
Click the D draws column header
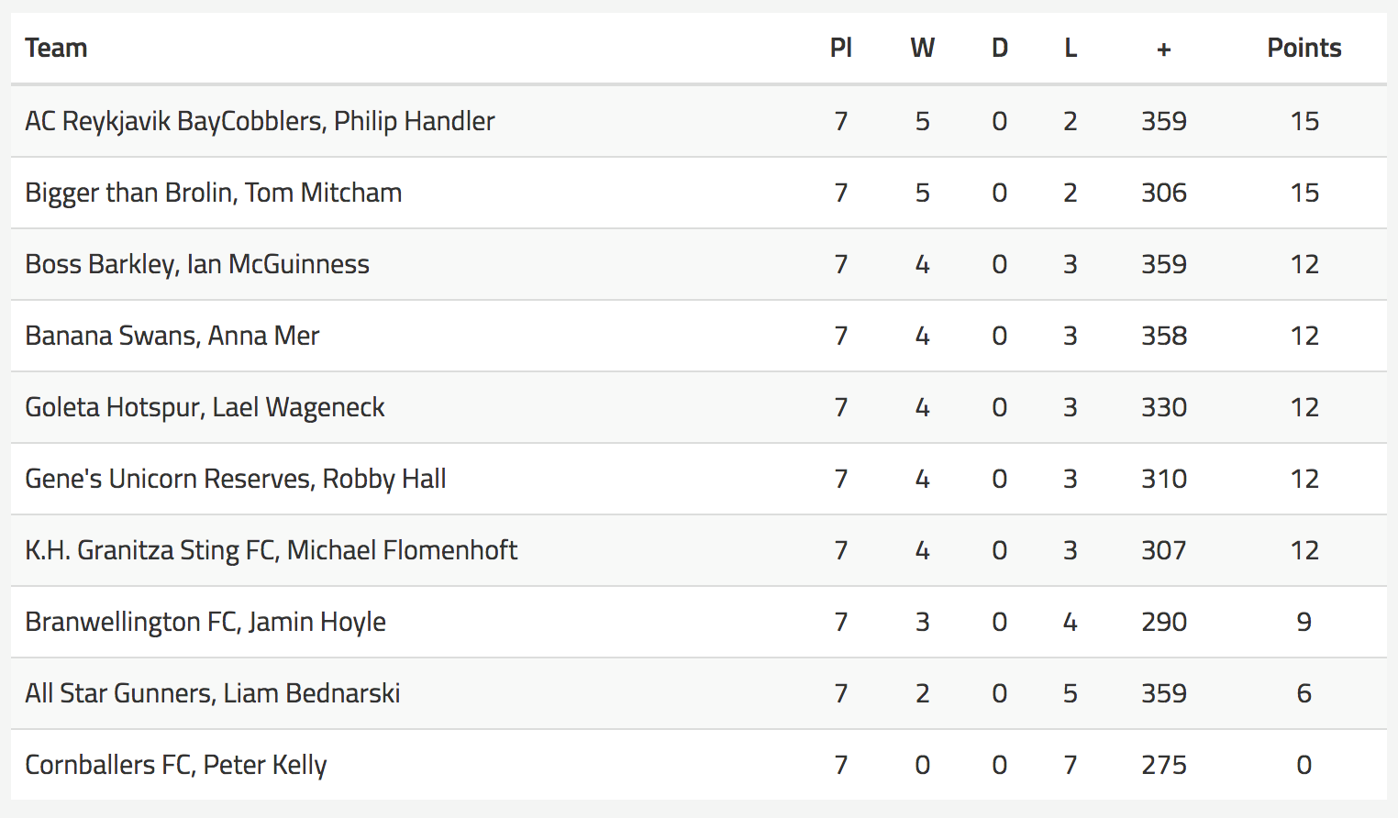pos(999,48)
